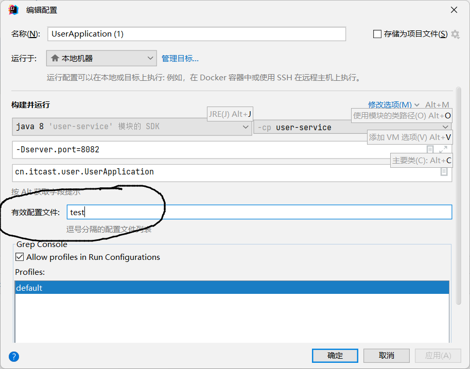Click the dialog's vertical scrollbar

pyautogui.click(x=458, y=196)
